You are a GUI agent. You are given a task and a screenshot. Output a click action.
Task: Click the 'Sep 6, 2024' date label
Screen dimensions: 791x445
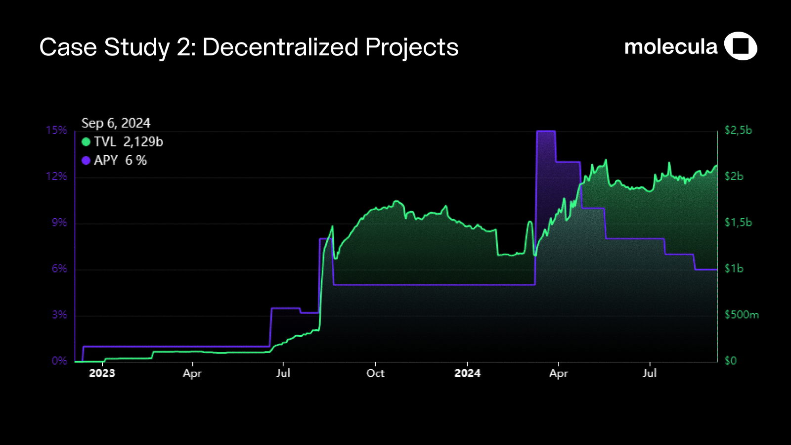116,123
